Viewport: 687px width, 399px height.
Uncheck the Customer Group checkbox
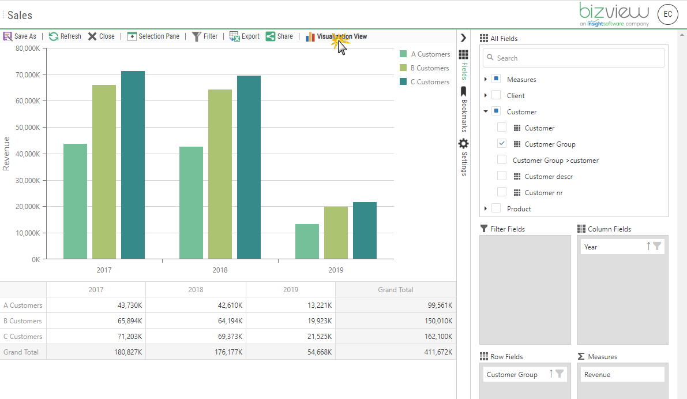click(x=501, y=144)
